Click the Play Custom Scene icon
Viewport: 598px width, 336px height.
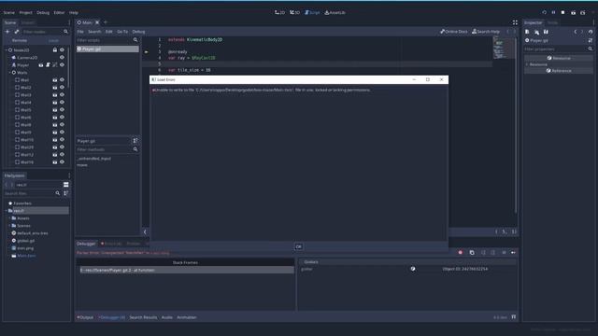pos(583,12)
